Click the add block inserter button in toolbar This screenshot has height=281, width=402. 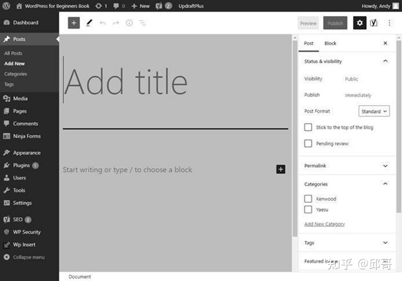[74, 23]
